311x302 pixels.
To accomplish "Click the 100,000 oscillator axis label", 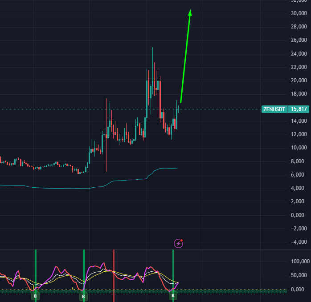I will pyautogui.click(x=300, y=262).
